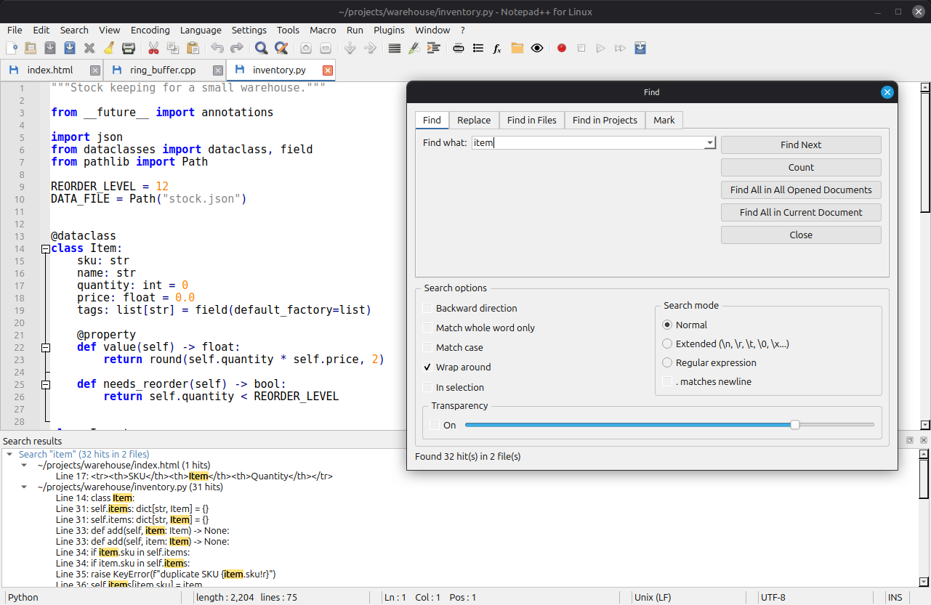Stop macro recording with the square icon

tap(581, 49)
